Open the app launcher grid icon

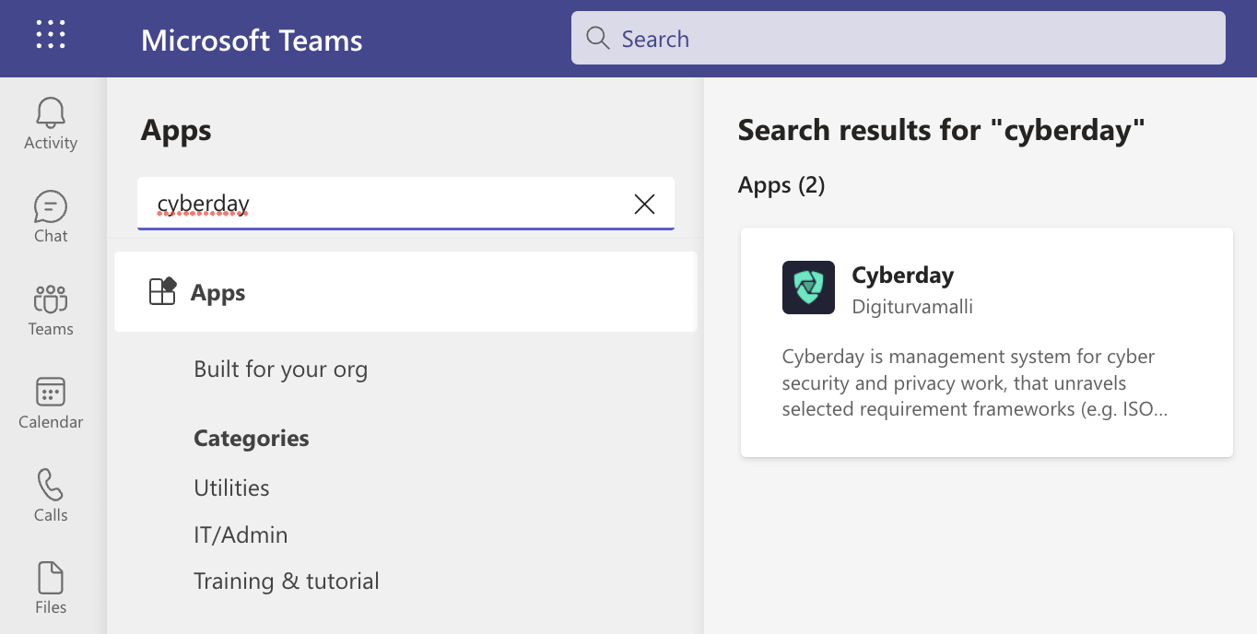51,35
